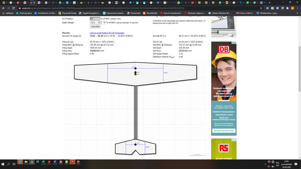Viewport: 301px width, 169px height.
Task: Show hidden icons with the tray chevron
Action: click(x=265, y=164)
